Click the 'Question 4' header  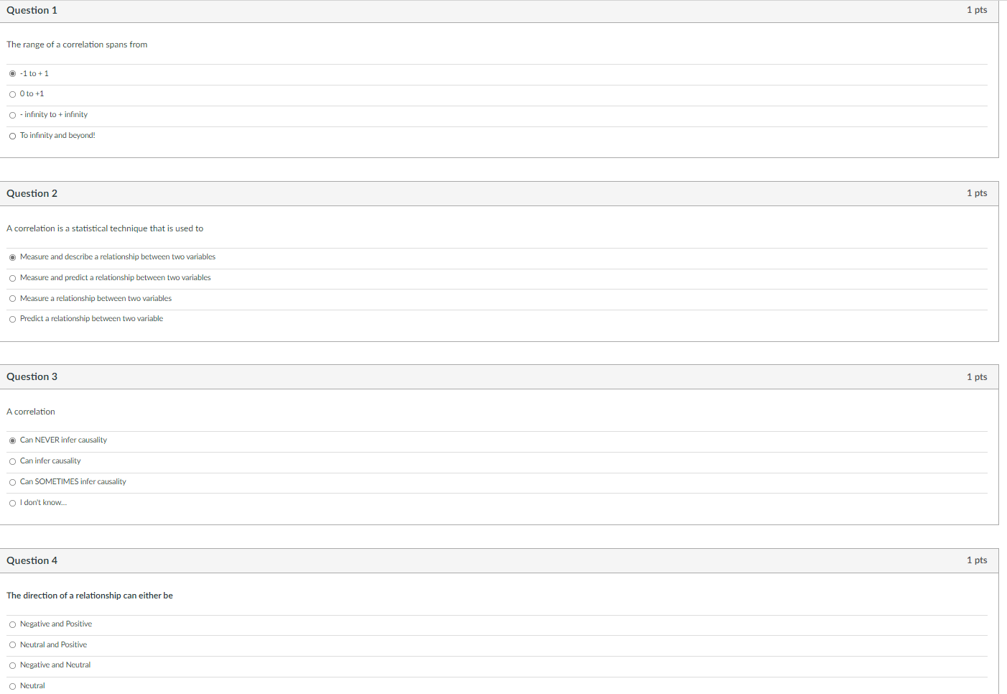click(32, 560)
